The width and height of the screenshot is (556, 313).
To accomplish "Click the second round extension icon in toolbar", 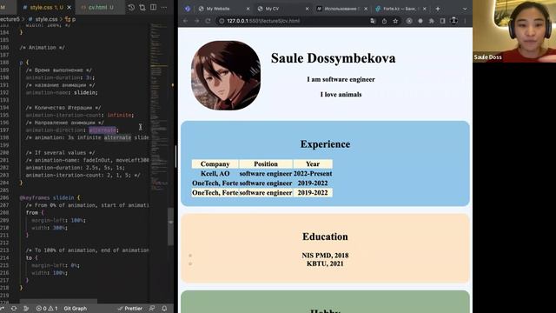I will point(420,21).
